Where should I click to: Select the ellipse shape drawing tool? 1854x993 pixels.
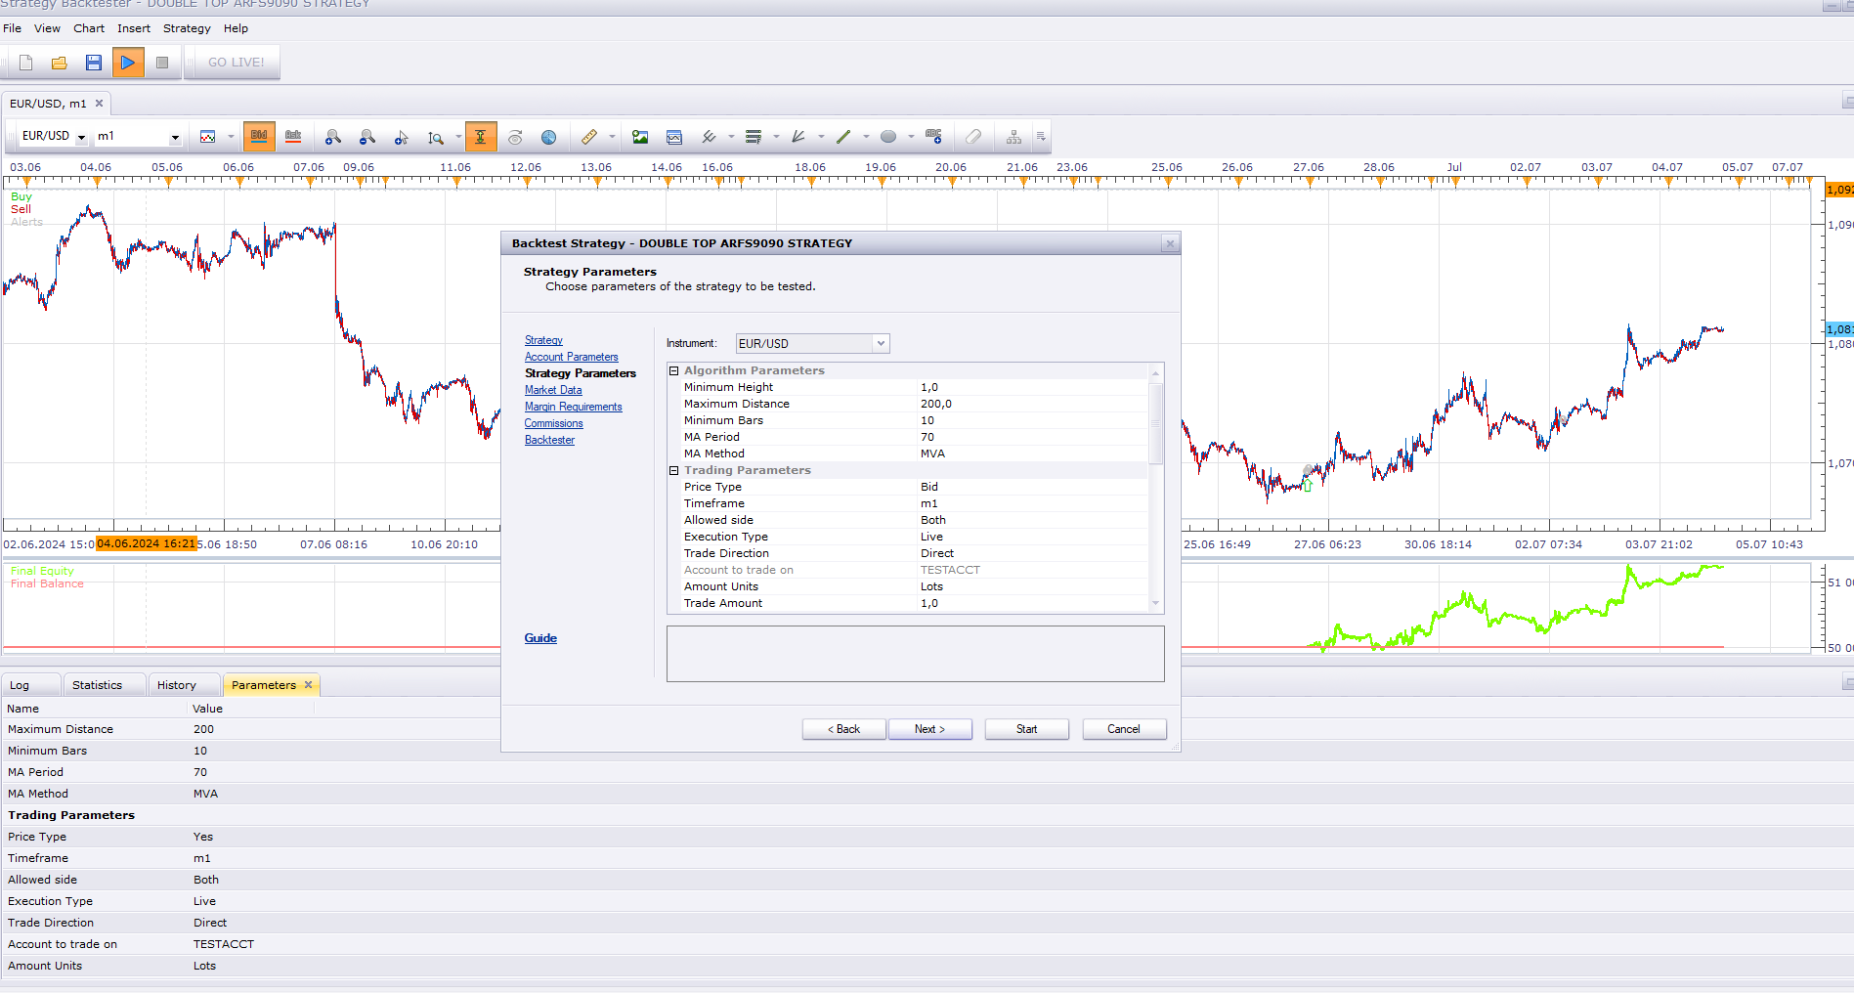(x=888, y=137)
